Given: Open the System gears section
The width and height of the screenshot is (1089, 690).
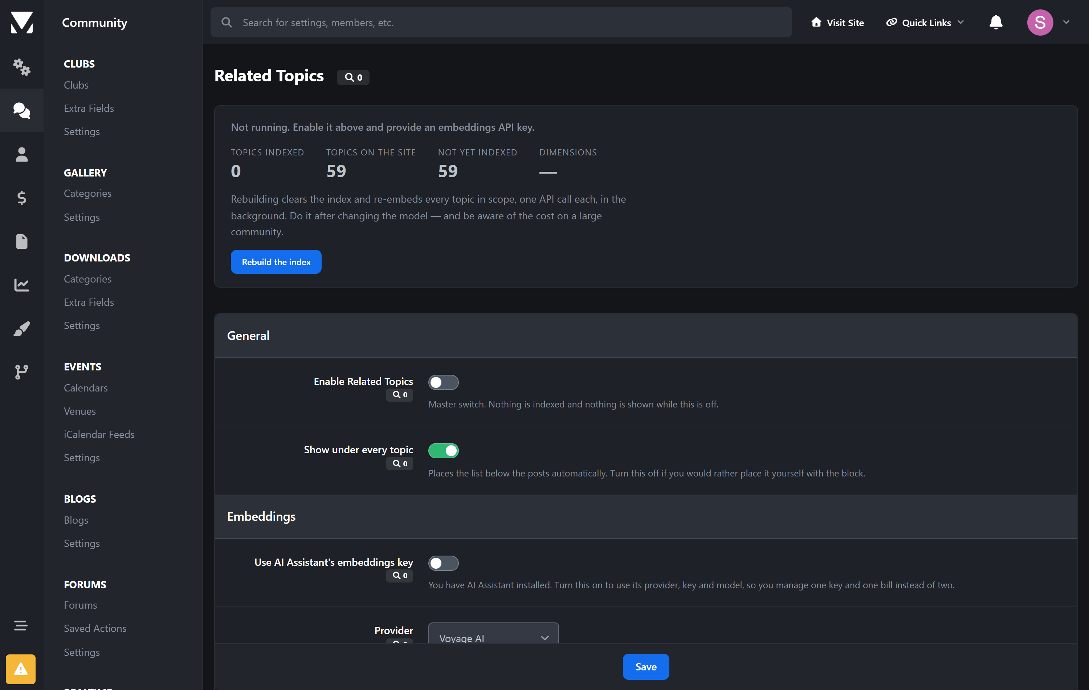Looking at the screenshot, I should coord(22,67).
